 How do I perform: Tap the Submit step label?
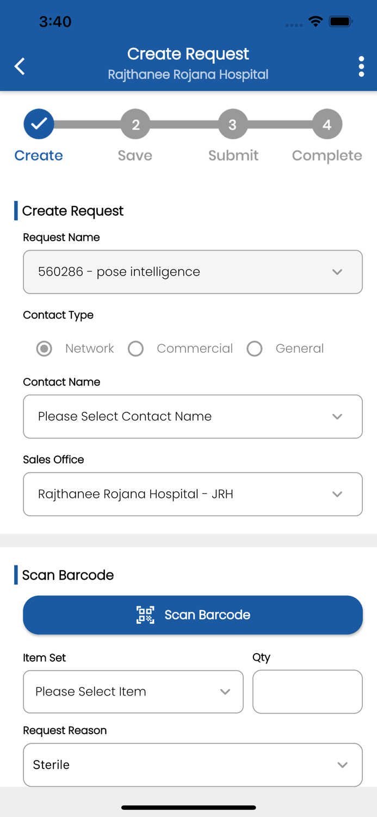point(233,156)
